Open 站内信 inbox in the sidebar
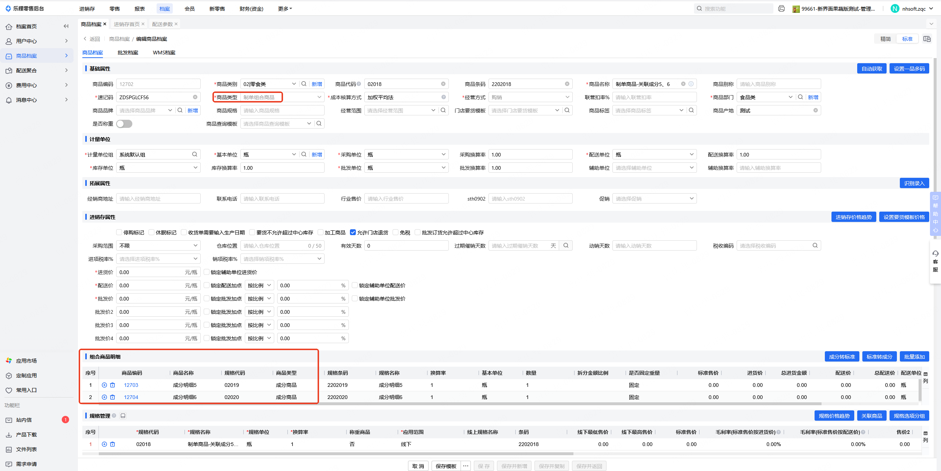The image size is (941, 471). tap(24, 420)
